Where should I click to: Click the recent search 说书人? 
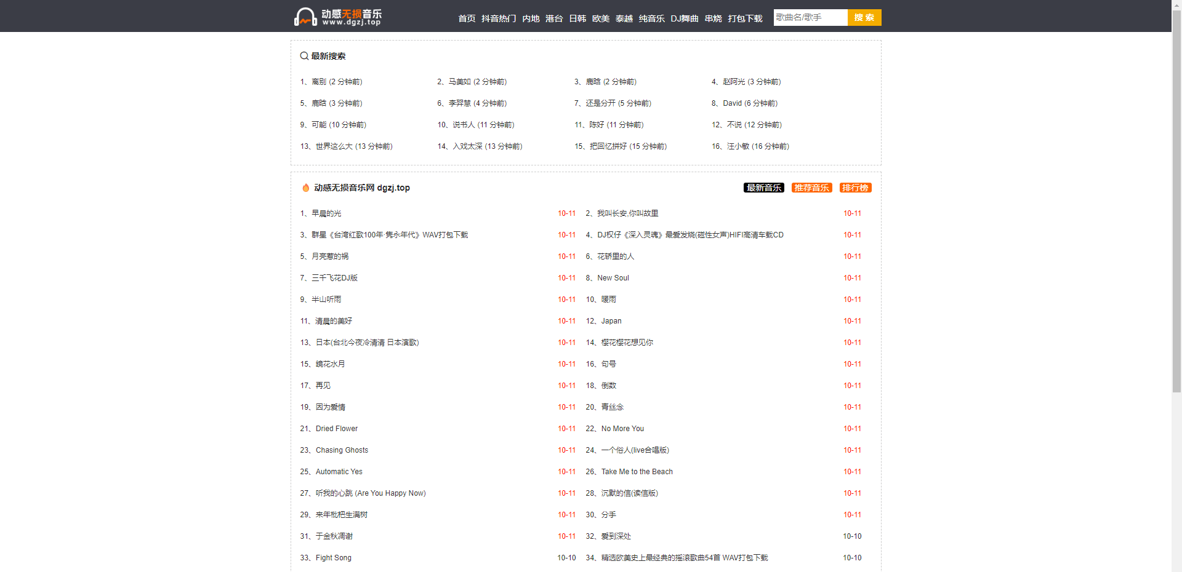click(x=464, y=125)
